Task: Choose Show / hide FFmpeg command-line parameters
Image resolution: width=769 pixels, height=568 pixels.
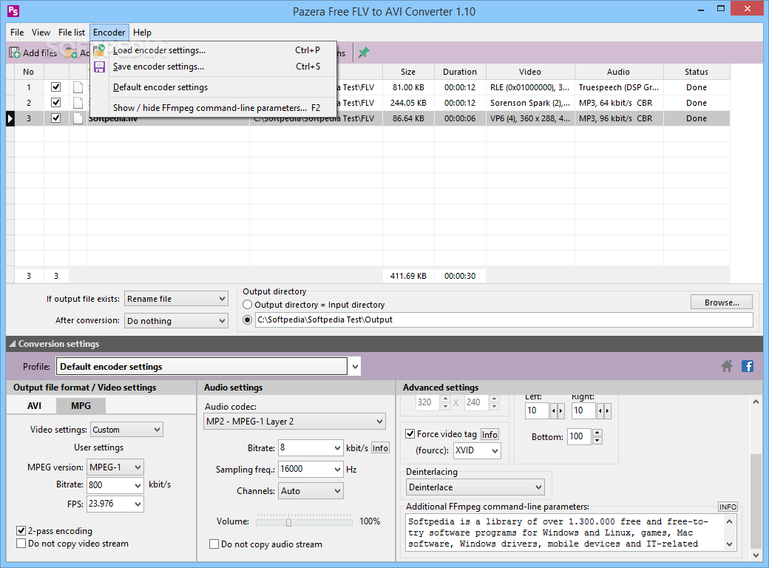Action: coord(214,108)
